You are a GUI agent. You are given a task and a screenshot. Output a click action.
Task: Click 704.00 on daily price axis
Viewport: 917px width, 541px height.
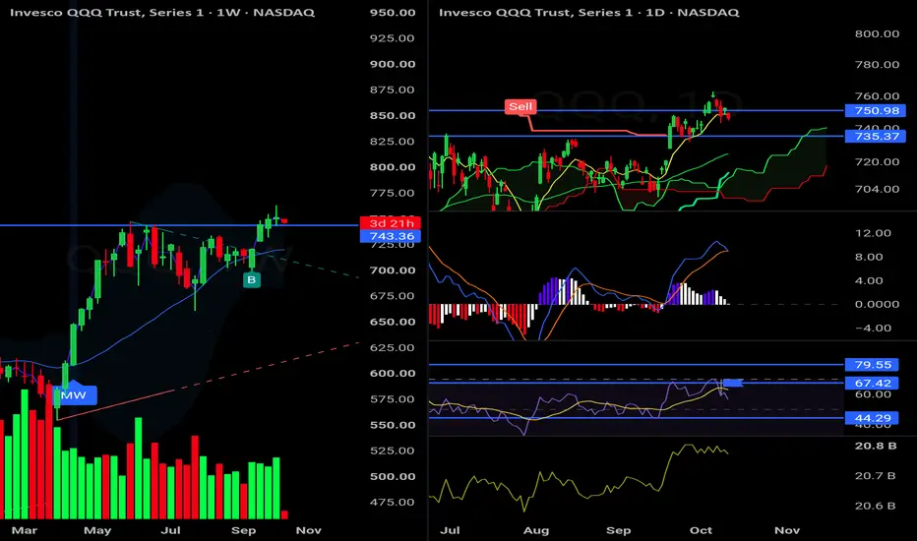(877, 189)
